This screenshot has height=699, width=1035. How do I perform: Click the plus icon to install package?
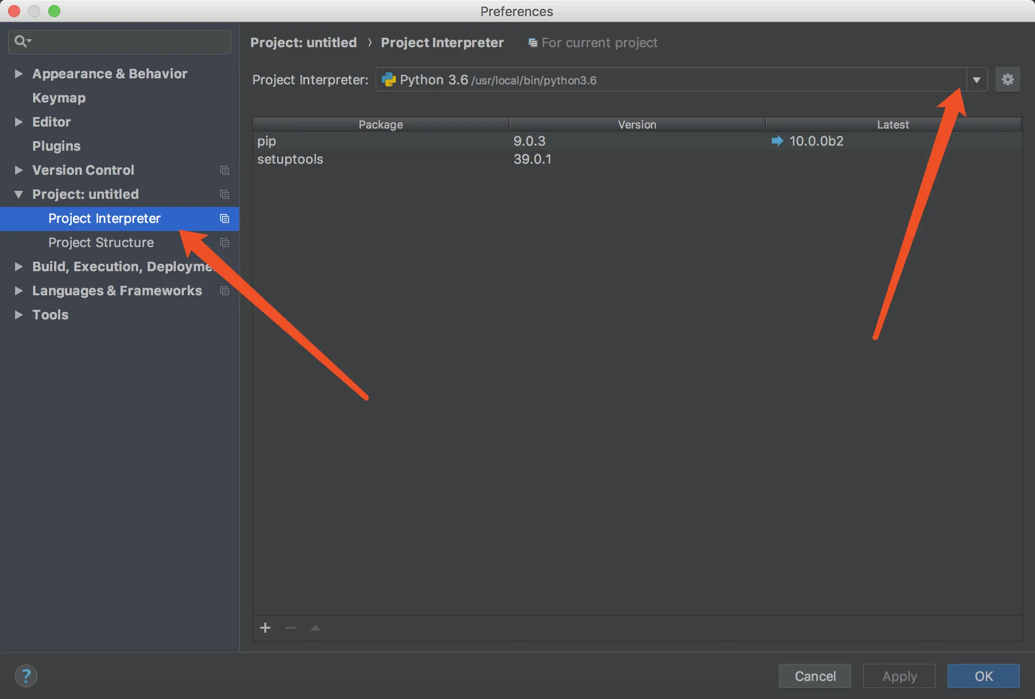pos(265,628)
